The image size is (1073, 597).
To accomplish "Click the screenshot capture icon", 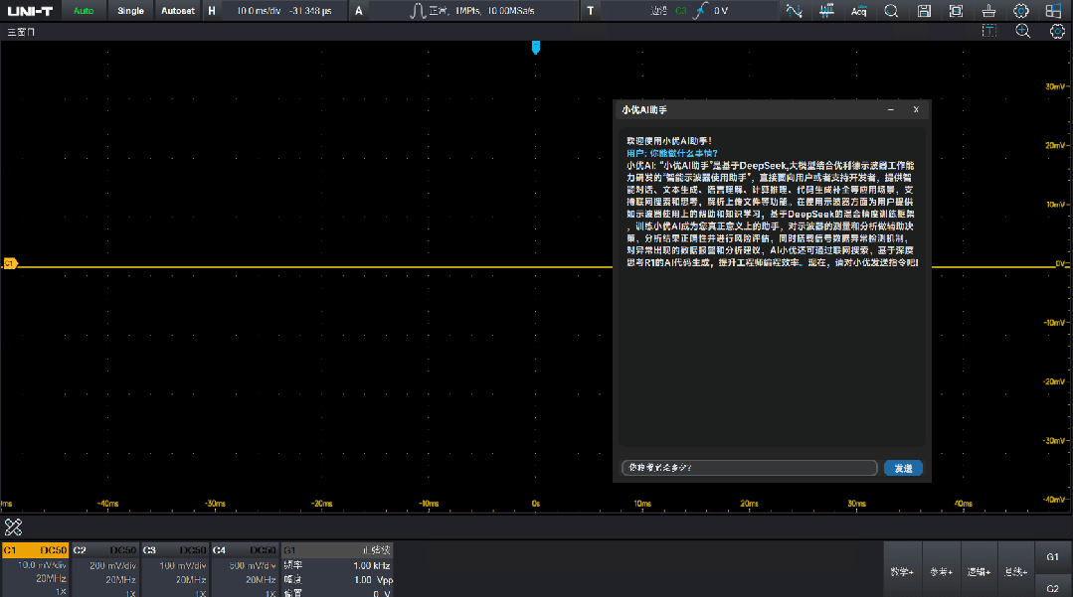I will tap(956, 11).
